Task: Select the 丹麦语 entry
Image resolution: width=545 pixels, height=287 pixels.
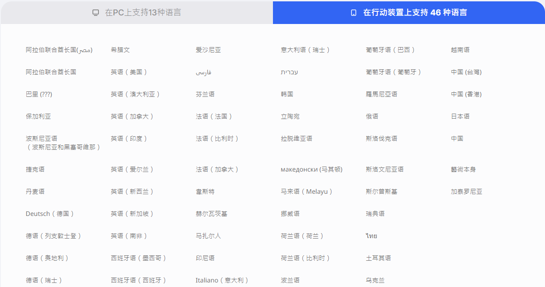Action: [35, 191]
